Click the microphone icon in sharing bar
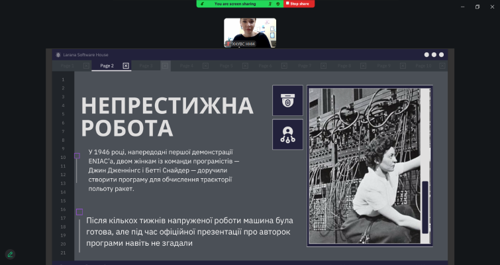Viewport: 500px width, 265px height. pos(270,4)
